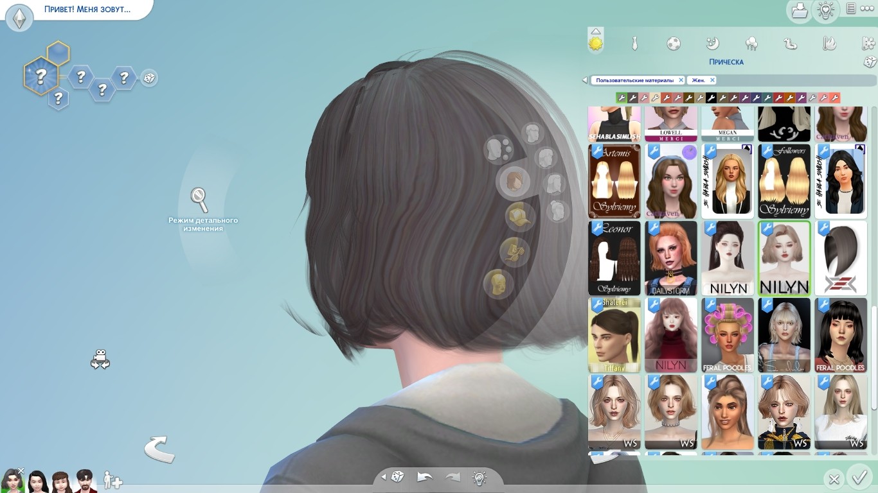The width and height of the screenshot is (878, 493).
Task: Pick the teal hair color swatch
Action: click(x=767, y=98)
